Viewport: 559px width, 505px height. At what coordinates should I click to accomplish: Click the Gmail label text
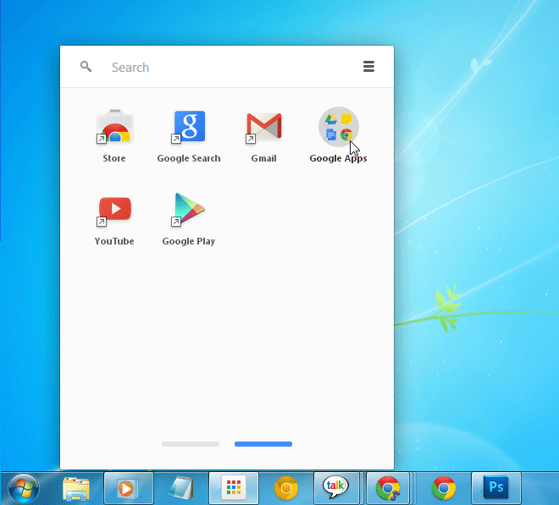click(x=263, y=158)
